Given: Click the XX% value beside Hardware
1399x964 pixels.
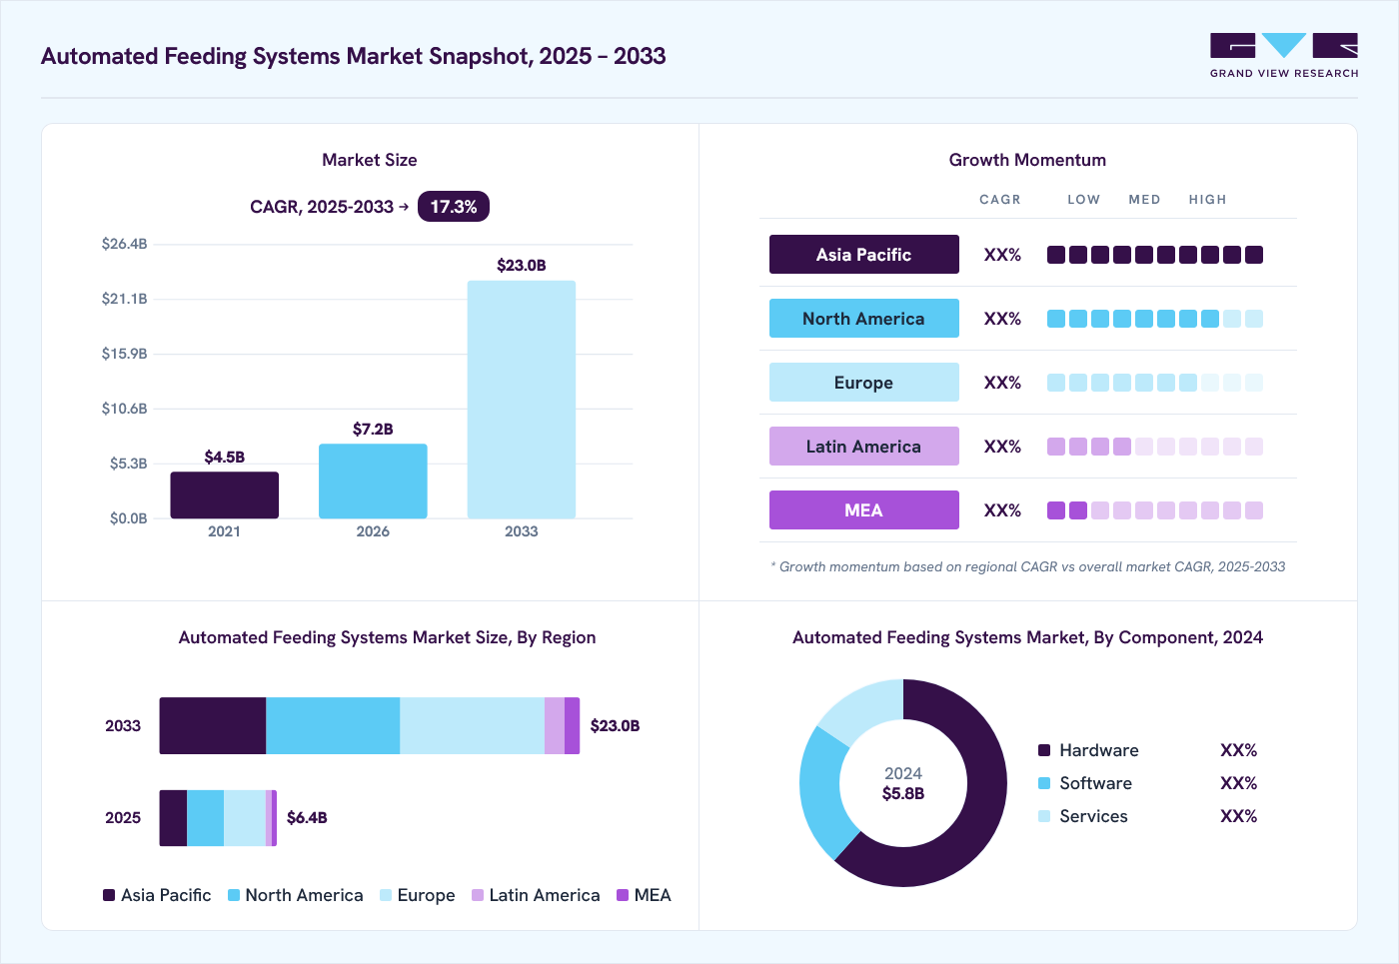Looking at the screenshot, I should [x=1238, y=750].
